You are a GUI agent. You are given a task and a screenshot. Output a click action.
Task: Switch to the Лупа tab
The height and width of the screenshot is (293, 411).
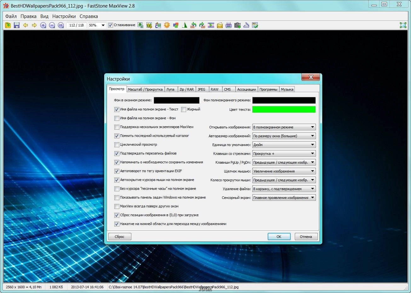pos(170,89)
